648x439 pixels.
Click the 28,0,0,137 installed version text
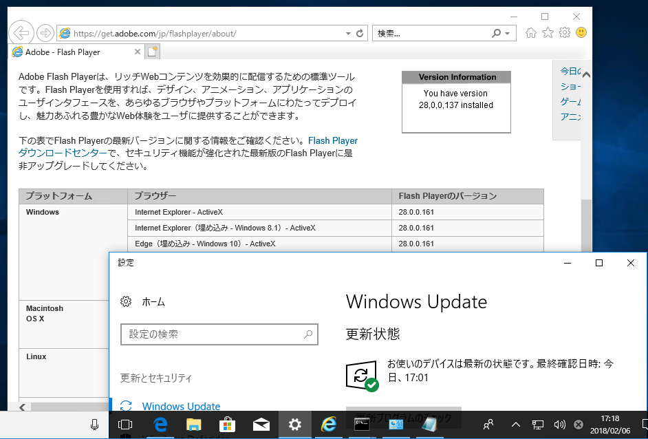point(456,105)
